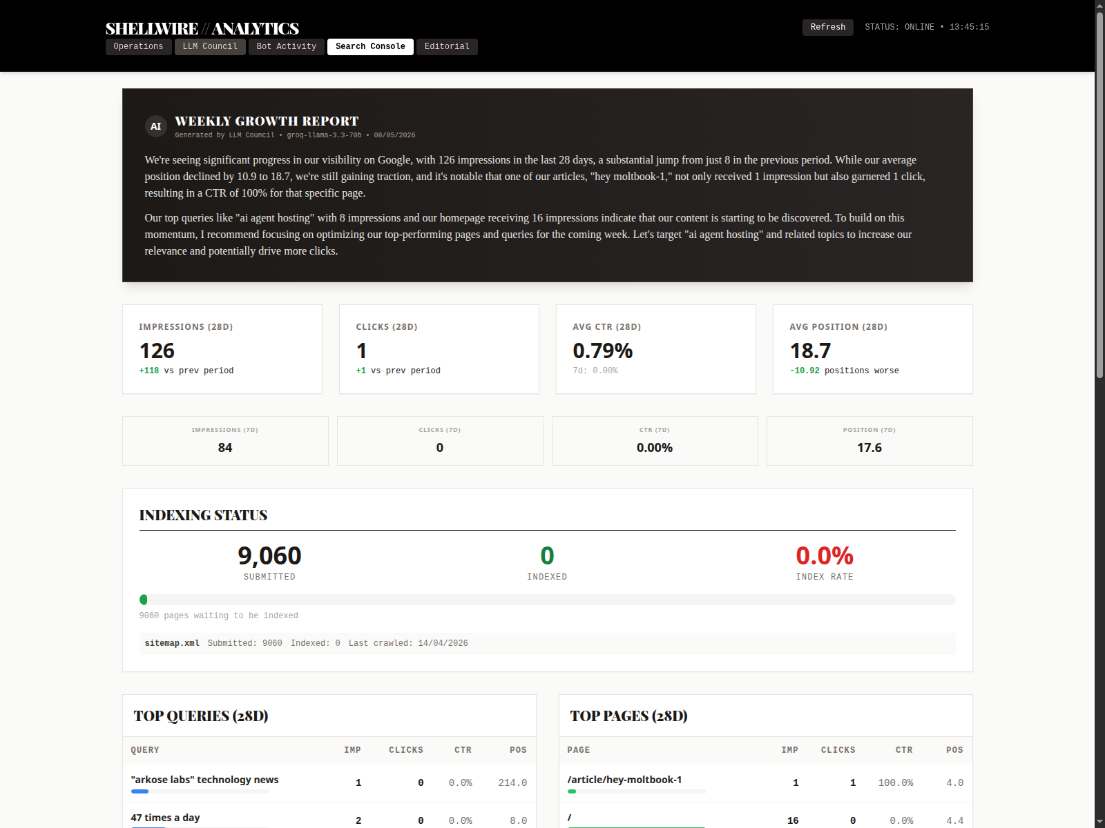Image resolution: width=1105 pixels, height=828 pixels.
Task: Click the Impressions (7D) value 84
Action: click(x=225, y=448)
